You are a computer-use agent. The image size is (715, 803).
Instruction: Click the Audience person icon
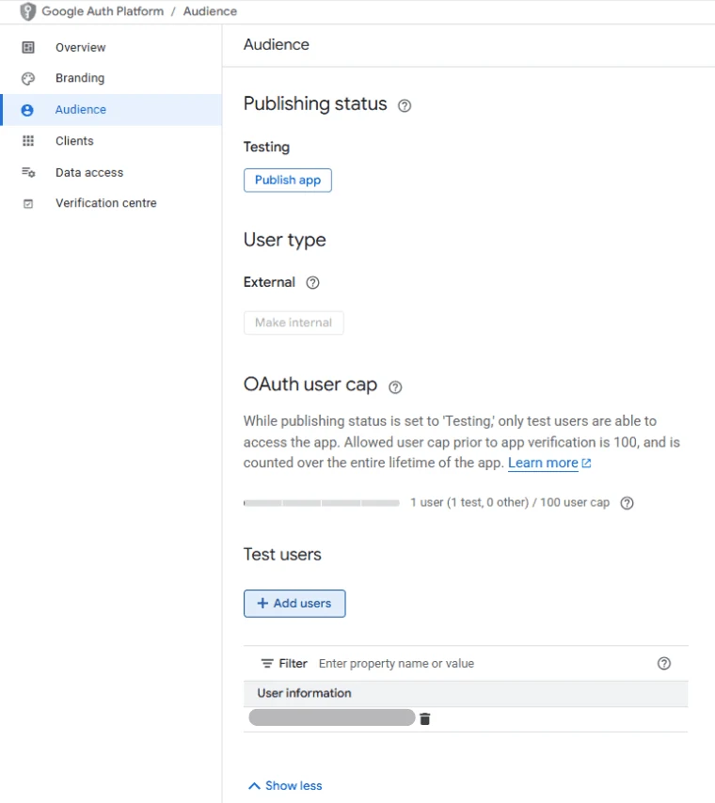27,110
